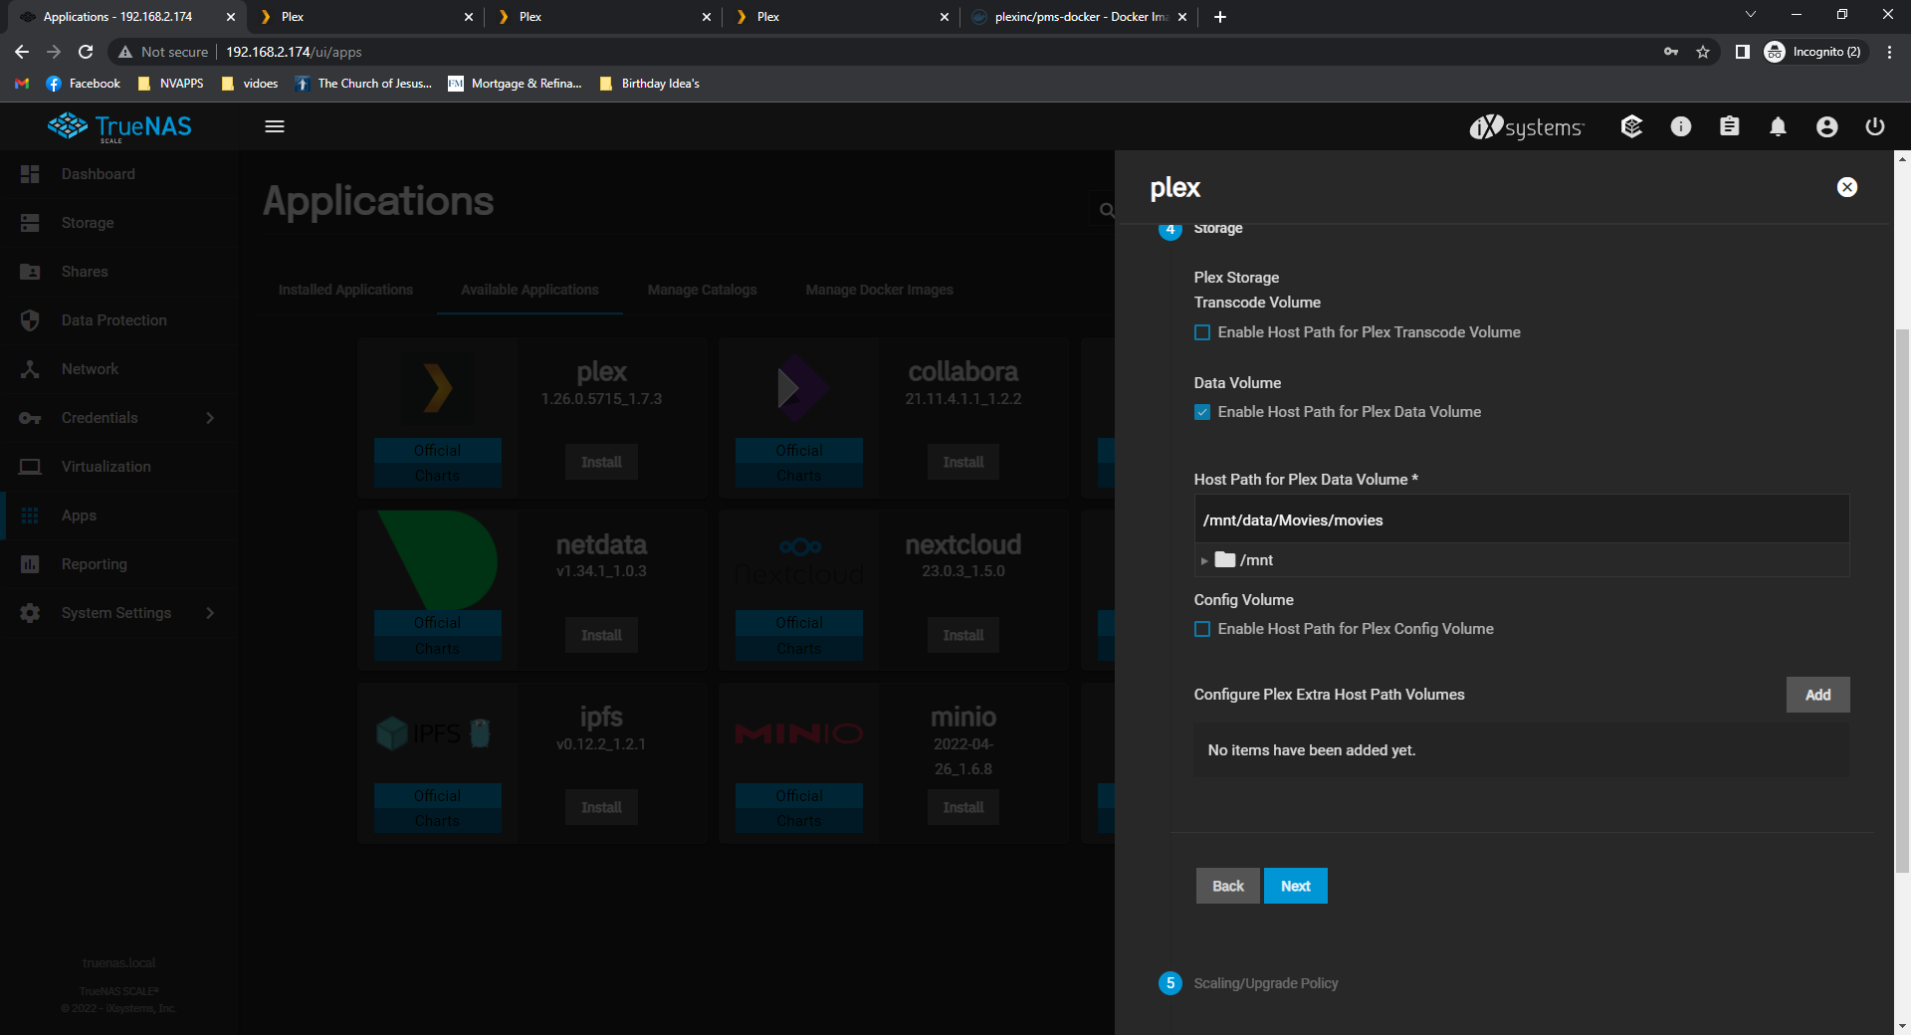Switch to Installed Applications tab
Viewport: 1911px width, 1035px height.
coord(345,290)
